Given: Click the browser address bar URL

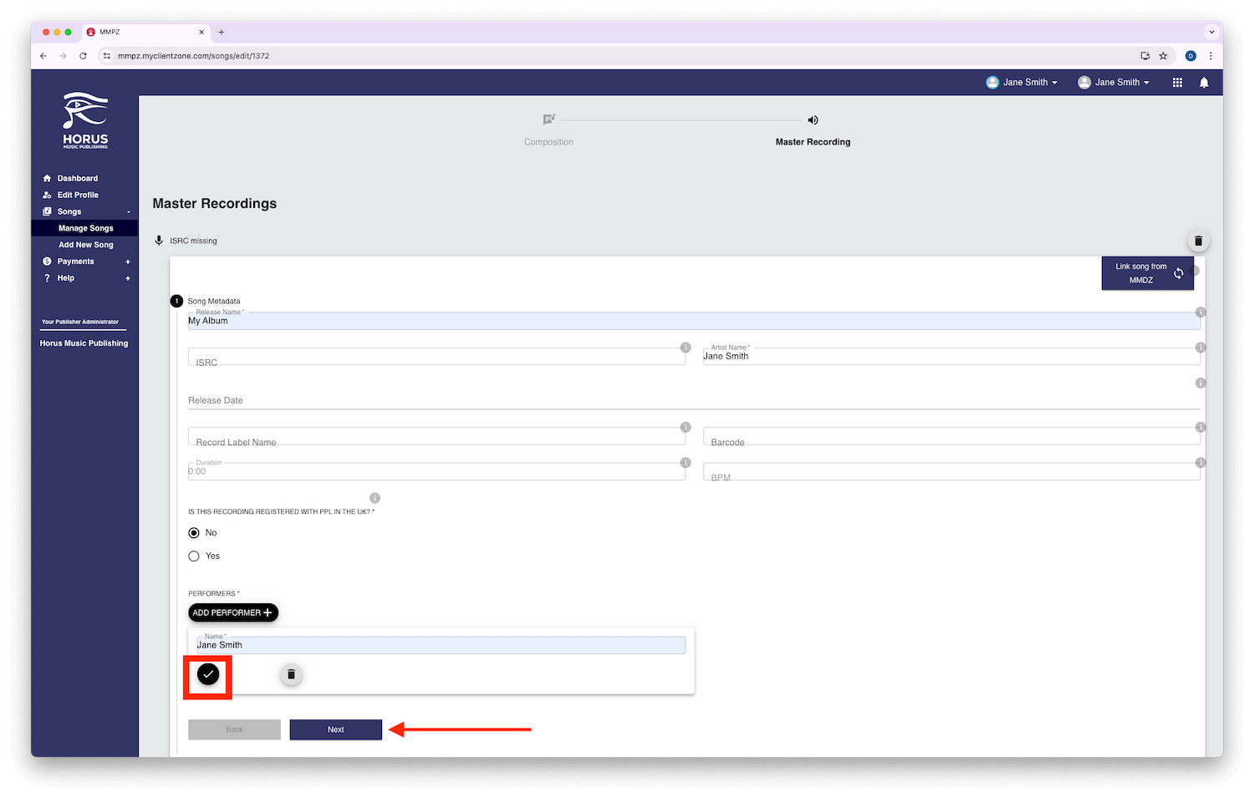Looking at the screenshot, I should 193,56.
